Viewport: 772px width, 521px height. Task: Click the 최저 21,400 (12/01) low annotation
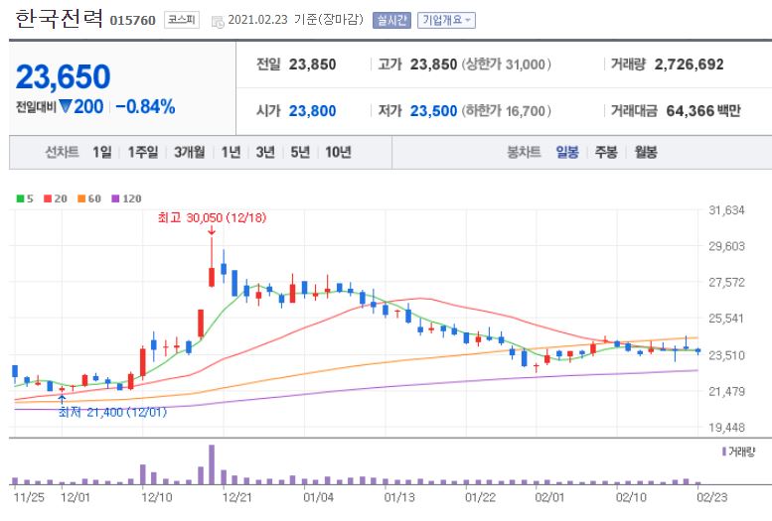coord(112,412)
